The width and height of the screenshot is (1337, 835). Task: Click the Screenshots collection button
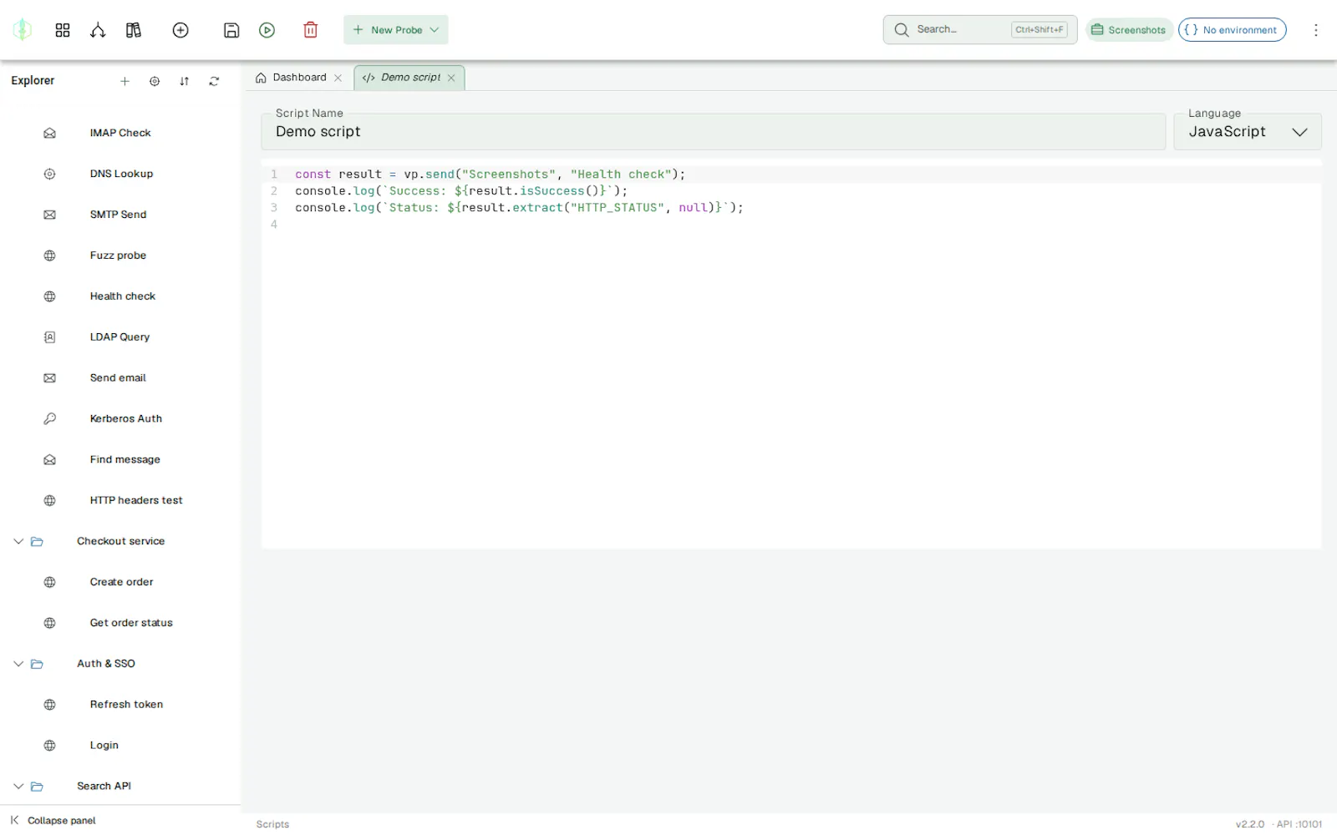coord(1129,30)
